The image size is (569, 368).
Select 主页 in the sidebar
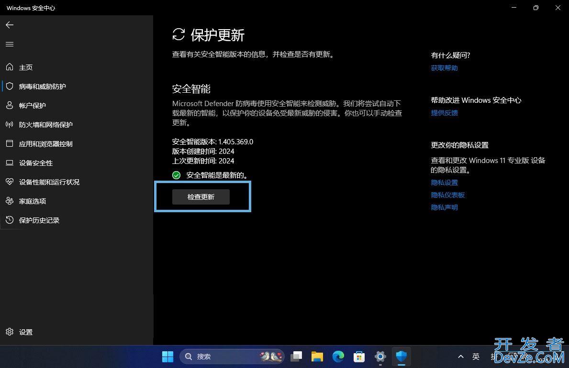coord(26,67)
